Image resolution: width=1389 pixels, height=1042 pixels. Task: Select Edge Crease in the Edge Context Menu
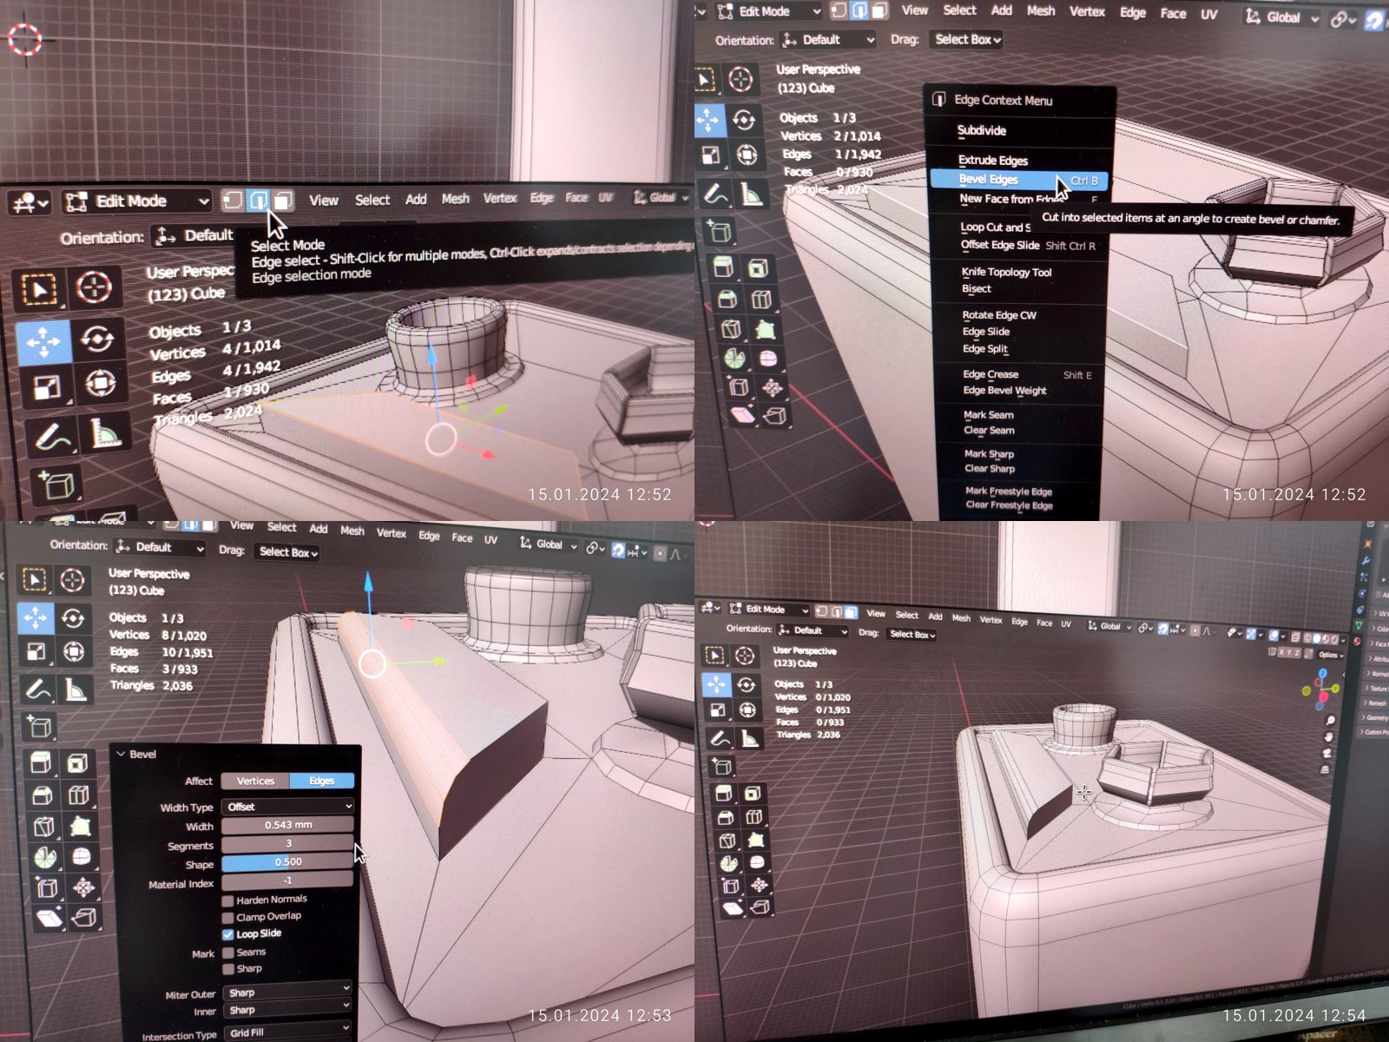991,374
